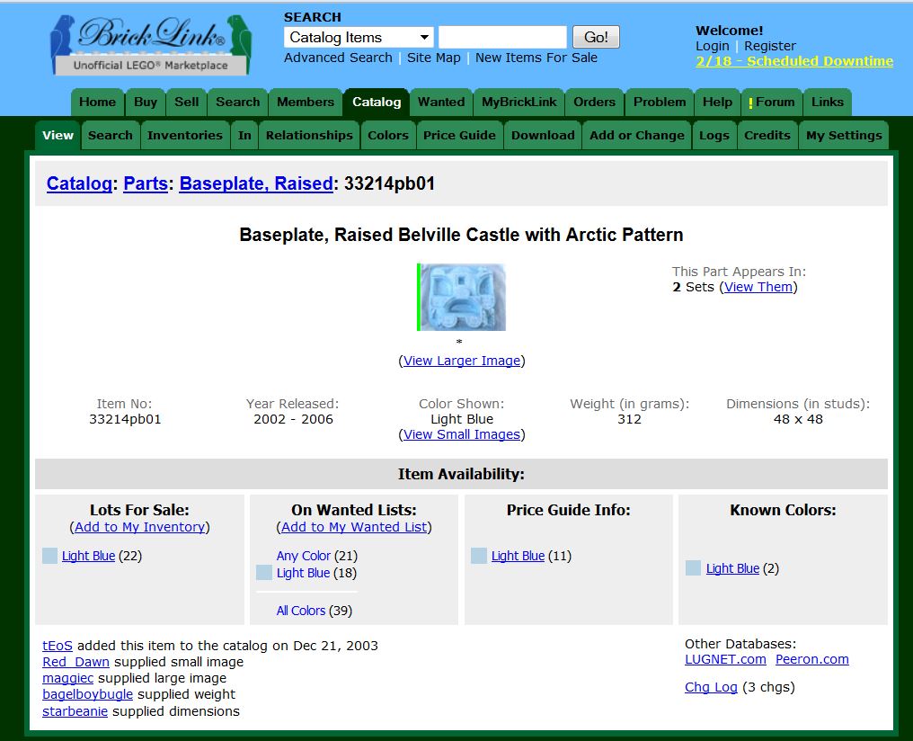The height and width of the screenshot is (741, 913).
Task: Open the Catalog main tab
Action: coord(377,103)
